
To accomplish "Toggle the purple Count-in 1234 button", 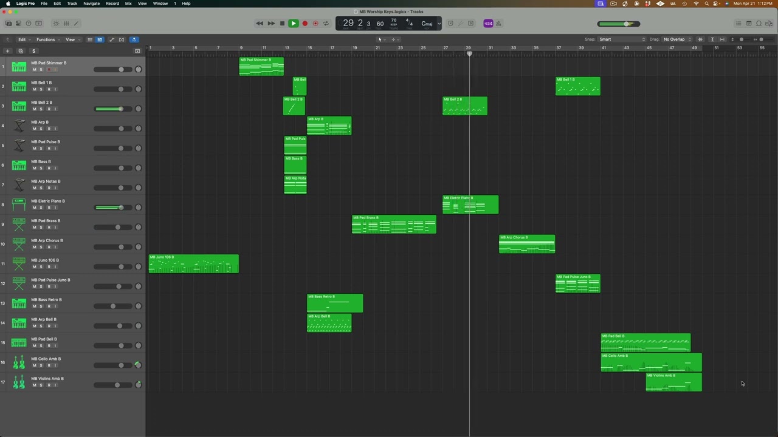I will [x=488, y=24].
